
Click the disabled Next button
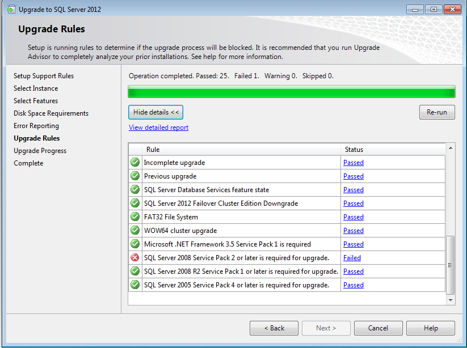326,328
